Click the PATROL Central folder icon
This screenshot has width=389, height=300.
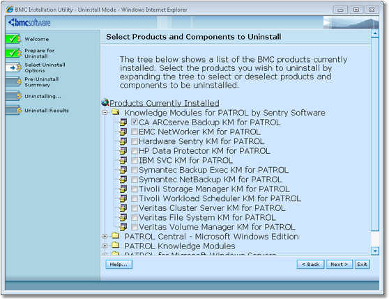pyautogui.click(x=115, y=235)
